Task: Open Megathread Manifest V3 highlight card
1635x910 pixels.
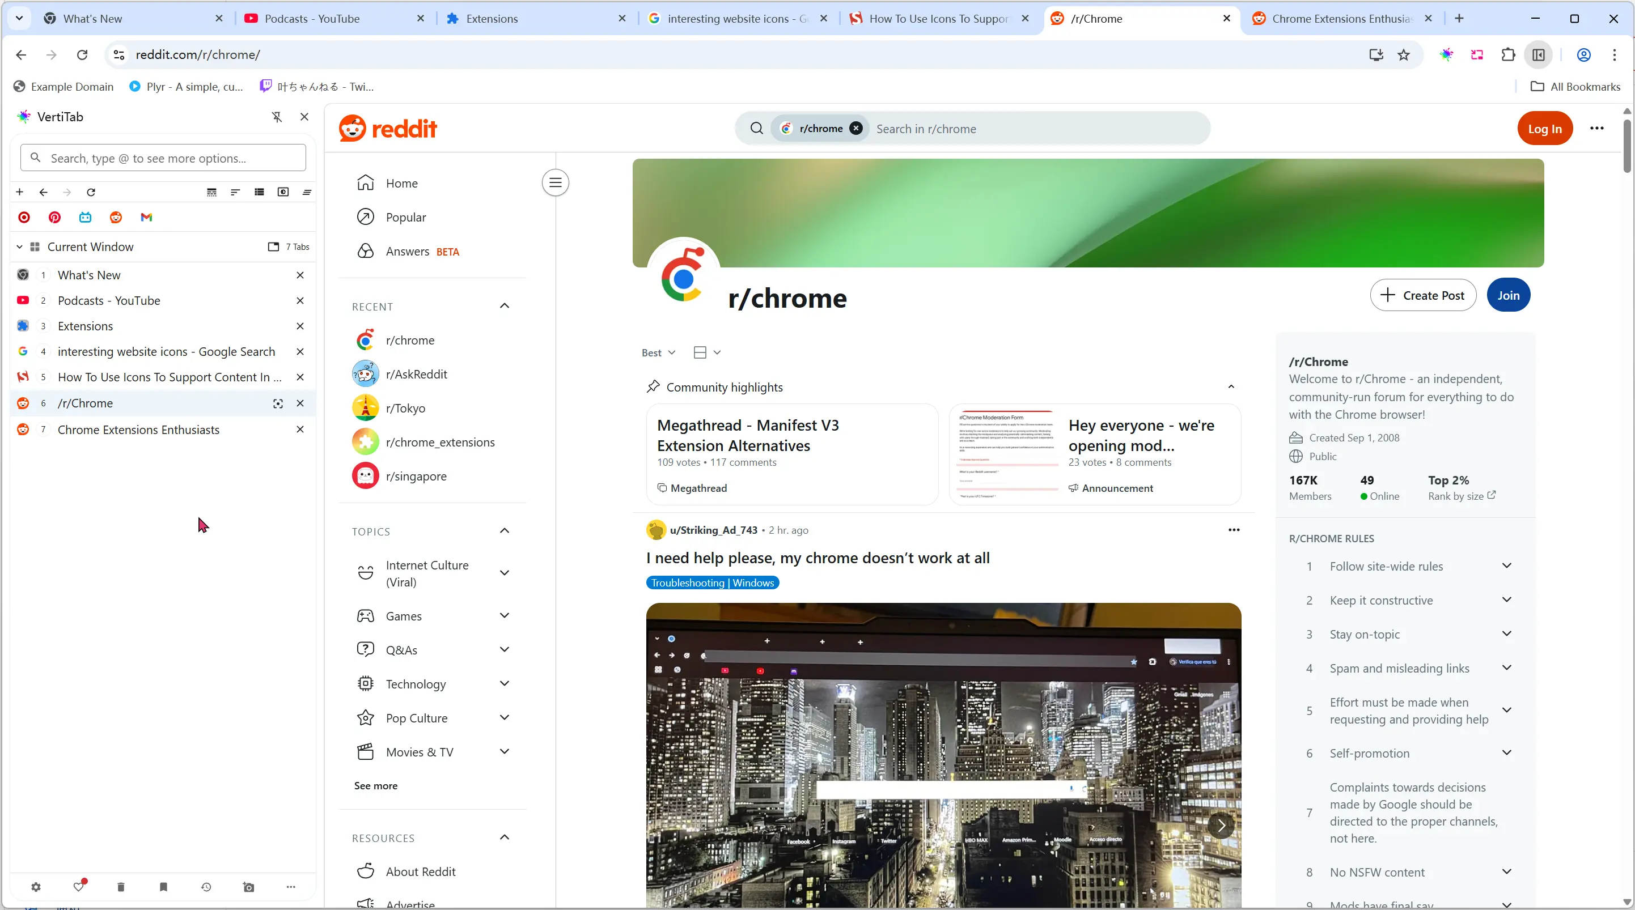Action: (x=791, y=454)
